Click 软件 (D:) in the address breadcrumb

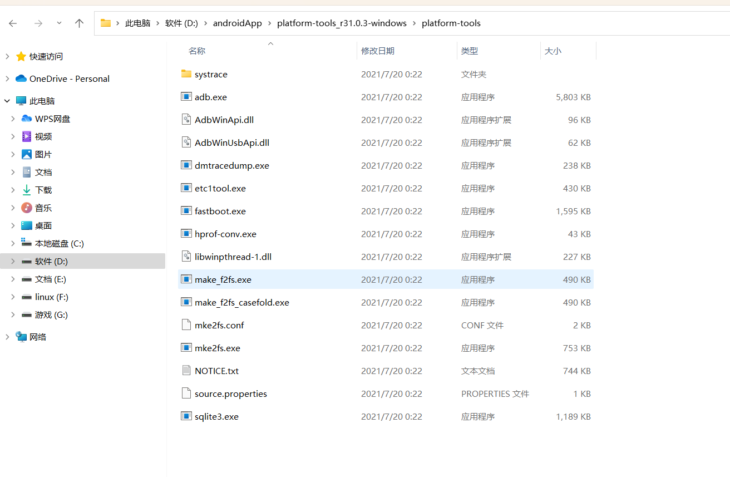181,23
